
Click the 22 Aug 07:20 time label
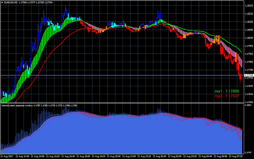tap(236, 157)
